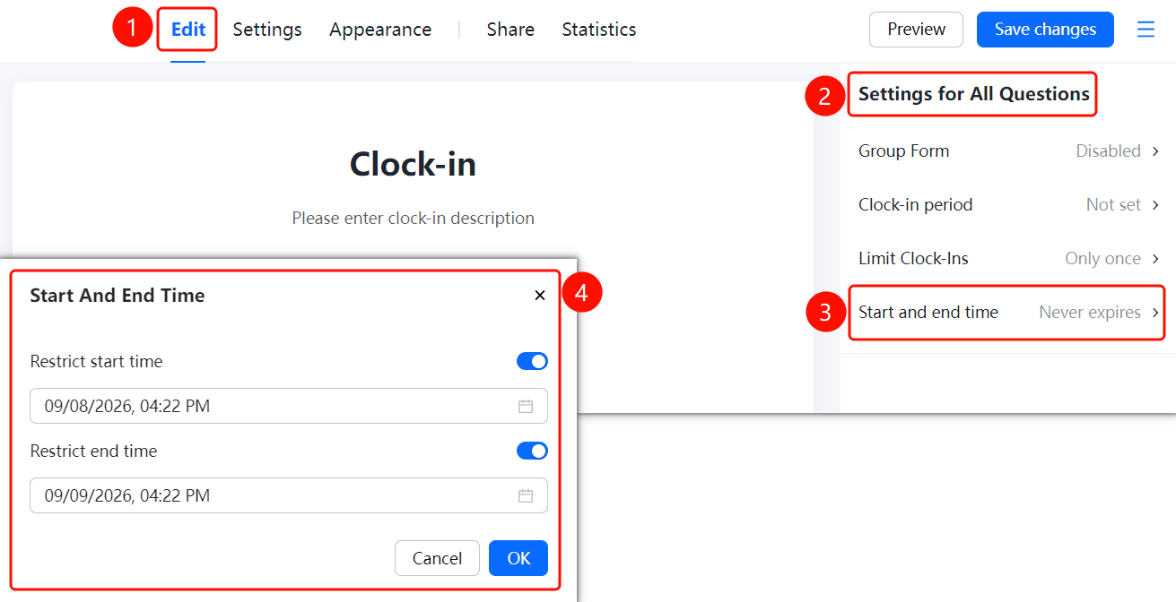This screenshot has height=602, width=1176.
Task: Open the Share tab
Action: (x=510, y=30)
